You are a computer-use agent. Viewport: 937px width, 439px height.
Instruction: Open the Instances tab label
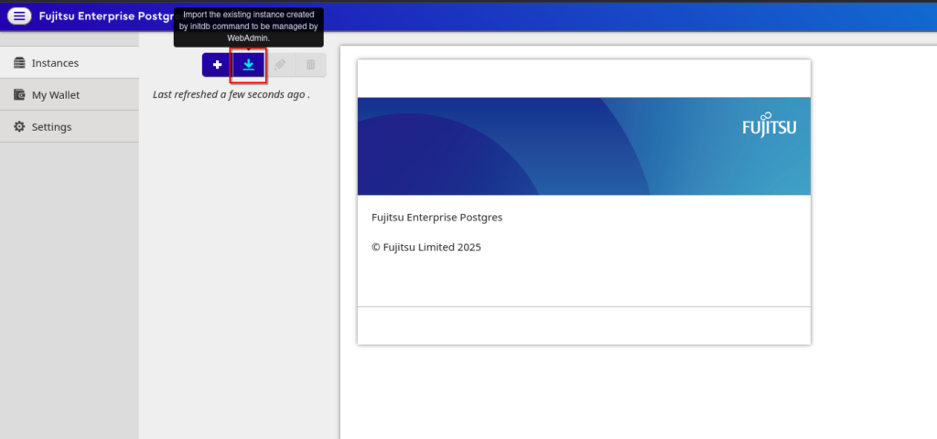(x=55, y=63)
